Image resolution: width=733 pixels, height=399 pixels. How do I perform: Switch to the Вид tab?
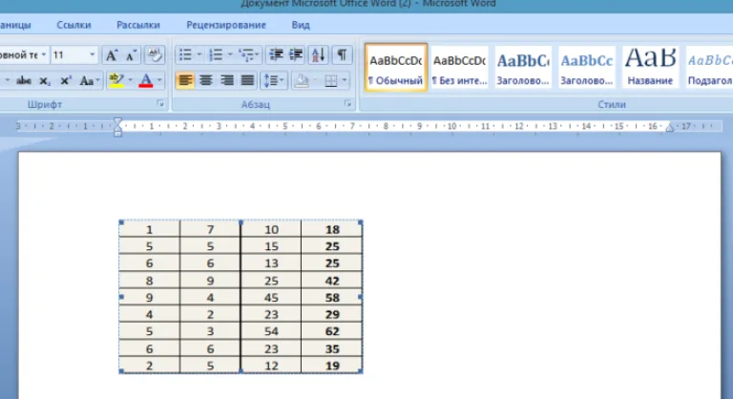(301, 25)
